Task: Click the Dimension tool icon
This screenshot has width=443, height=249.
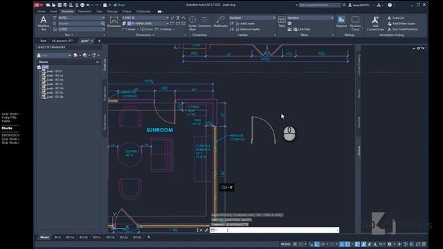Action: [x=114, y=21]
